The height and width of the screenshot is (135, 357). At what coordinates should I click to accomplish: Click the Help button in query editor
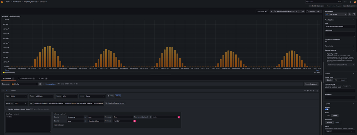click(111, 96)
